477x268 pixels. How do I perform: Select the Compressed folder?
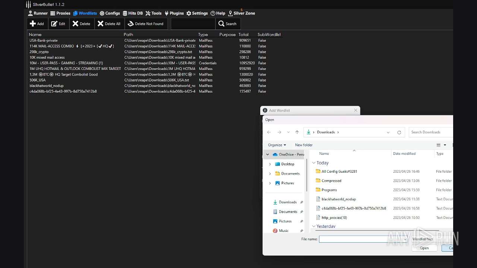331,181
